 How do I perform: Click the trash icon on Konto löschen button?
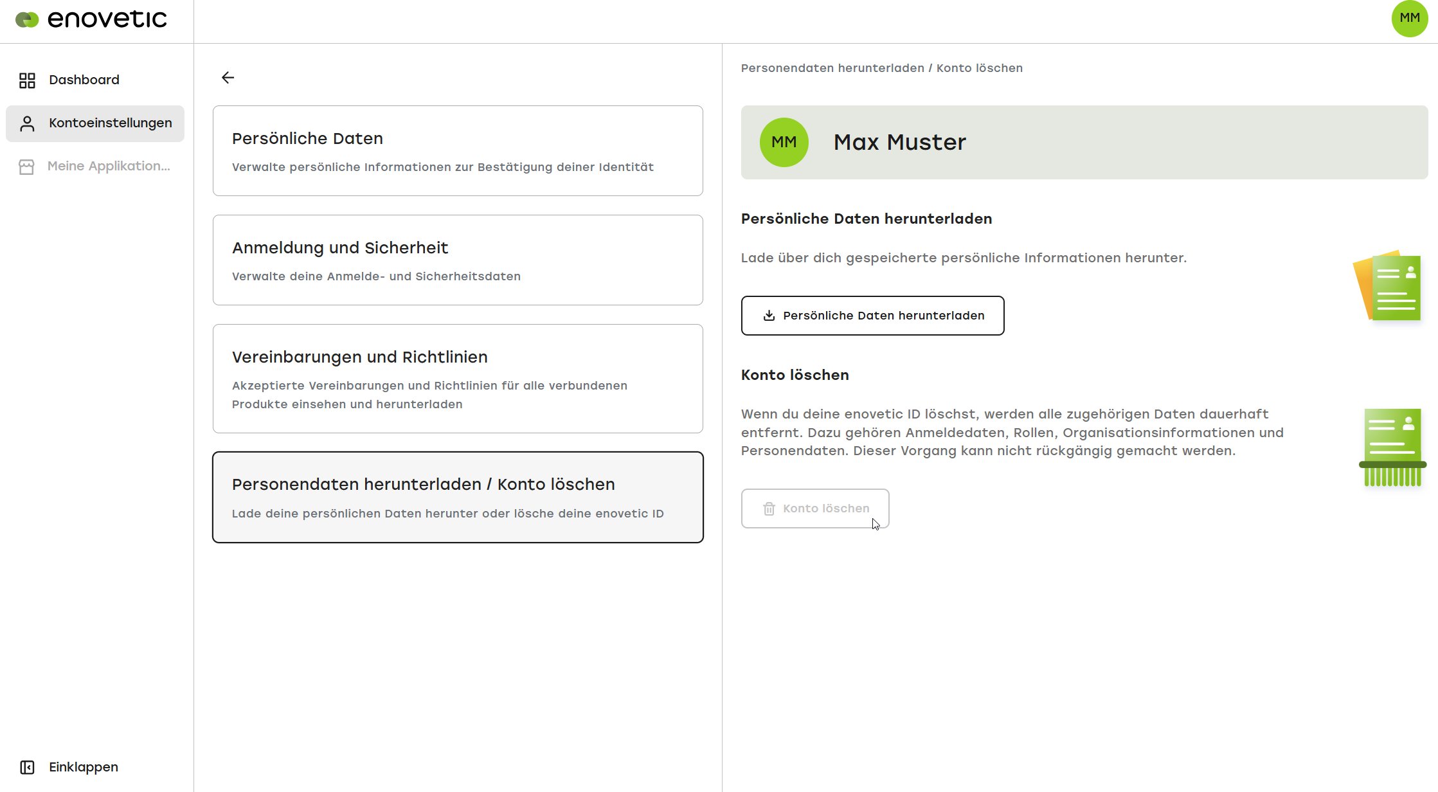point(769,509)
